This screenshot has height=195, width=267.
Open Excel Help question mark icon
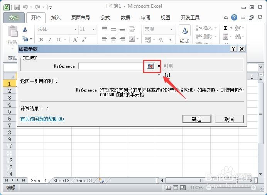tap(234, 17)
